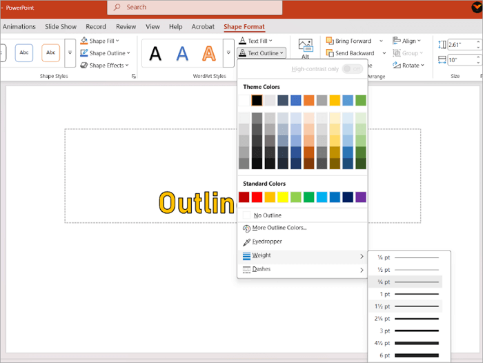Pick the red standard color swatch
The image size is (483, 363).
pyautogui.click(x=257, y=197)
